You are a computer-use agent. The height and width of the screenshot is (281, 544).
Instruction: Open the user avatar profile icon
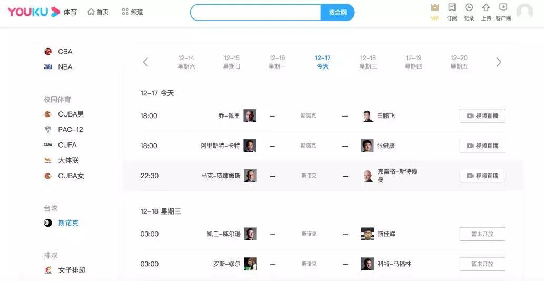coord(525,12)
